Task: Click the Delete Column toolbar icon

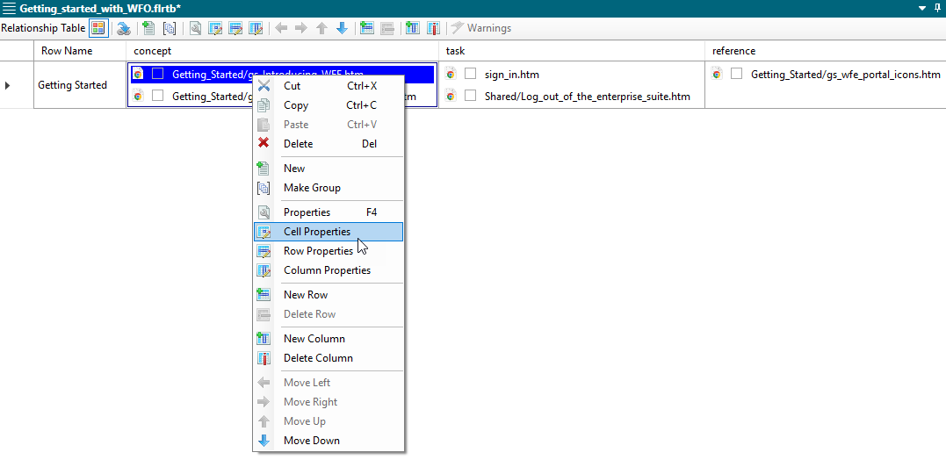Action: (x=433, y=28)
